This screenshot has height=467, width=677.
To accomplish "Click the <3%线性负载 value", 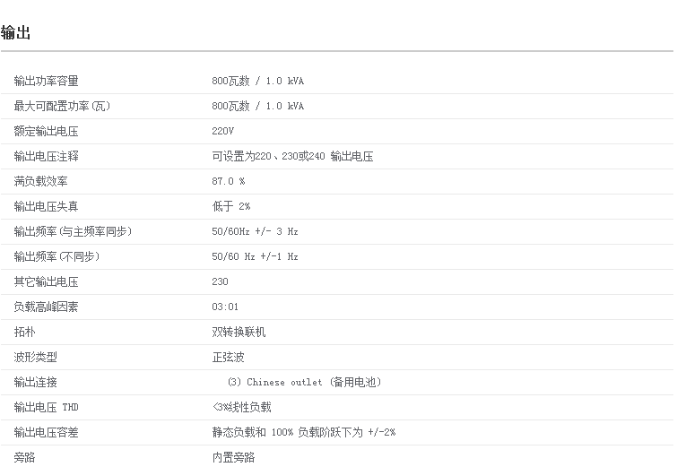I will (241, 407).
